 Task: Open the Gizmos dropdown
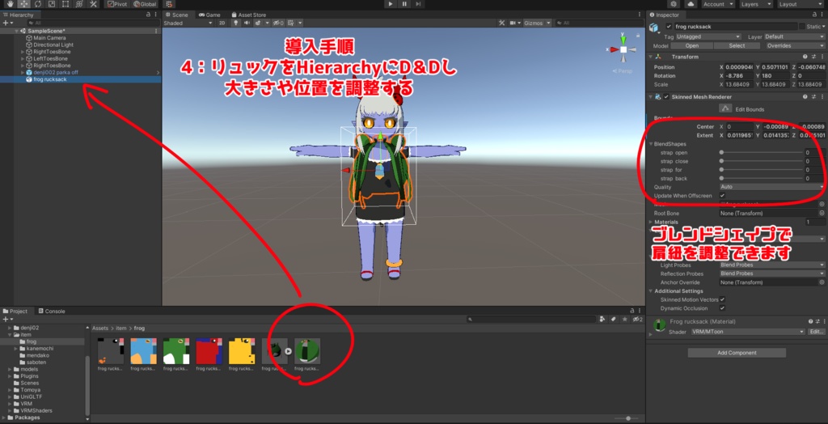[x=537, y=23]
